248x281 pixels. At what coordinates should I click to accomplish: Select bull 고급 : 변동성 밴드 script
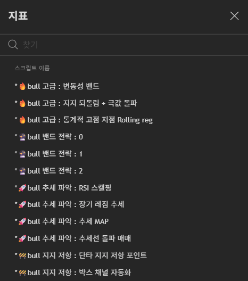coord(124,86)
